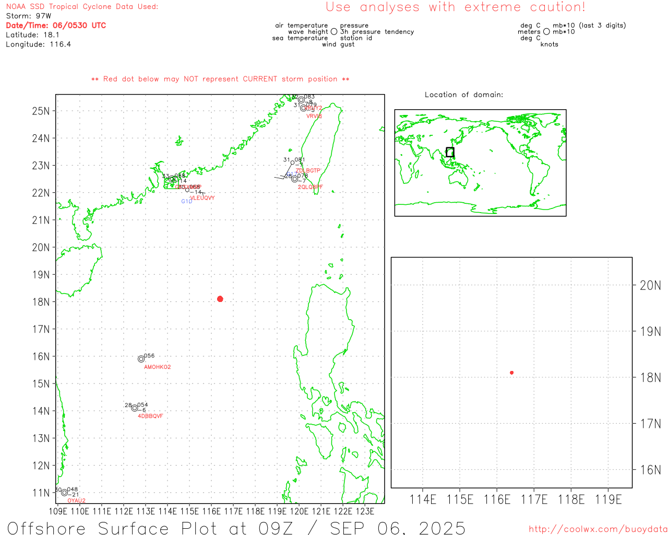The width and height of the screenshot is (668, 535).
Task: Click the world map domain thumbnail
Action: (x=480, y=162)
